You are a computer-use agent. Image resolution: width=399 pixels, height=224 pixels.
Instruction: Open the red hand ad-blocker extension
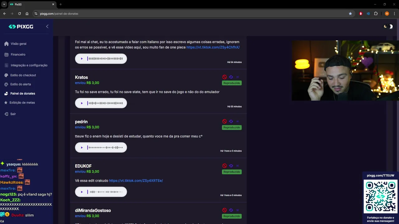tap(361, 14)
